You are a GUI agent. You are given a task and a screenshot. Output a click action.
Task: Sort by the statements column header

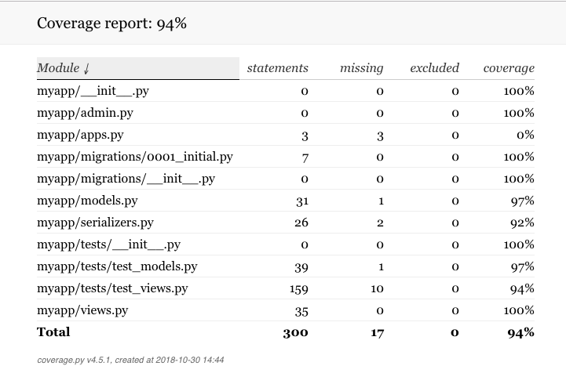point(278,68)
